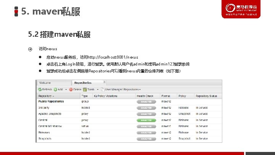Click Health Check column header
This screenshot has width=275, height=155.
(x=147, y=96)
